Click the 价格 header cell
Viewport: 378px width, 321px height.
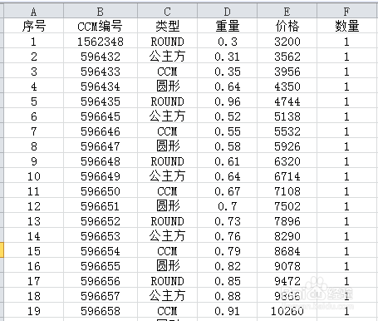coord(287,26)
